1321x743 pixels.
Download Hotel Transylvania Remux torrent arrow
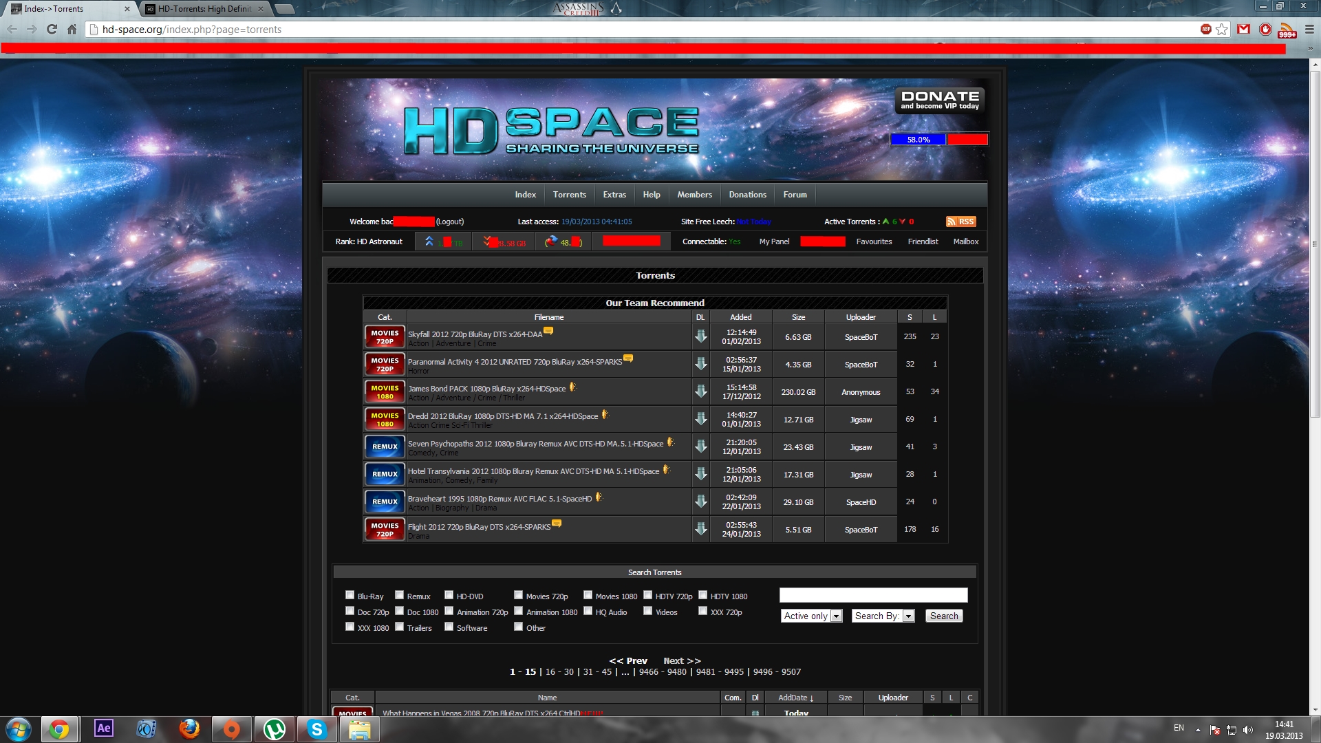click(x=700, y=474)
